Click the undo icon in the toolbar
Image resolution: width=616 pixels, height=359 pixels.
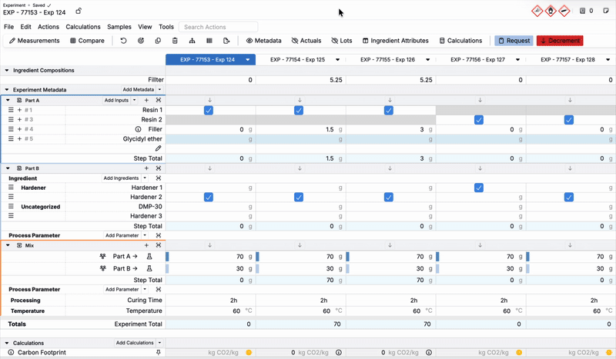(123, 41)
